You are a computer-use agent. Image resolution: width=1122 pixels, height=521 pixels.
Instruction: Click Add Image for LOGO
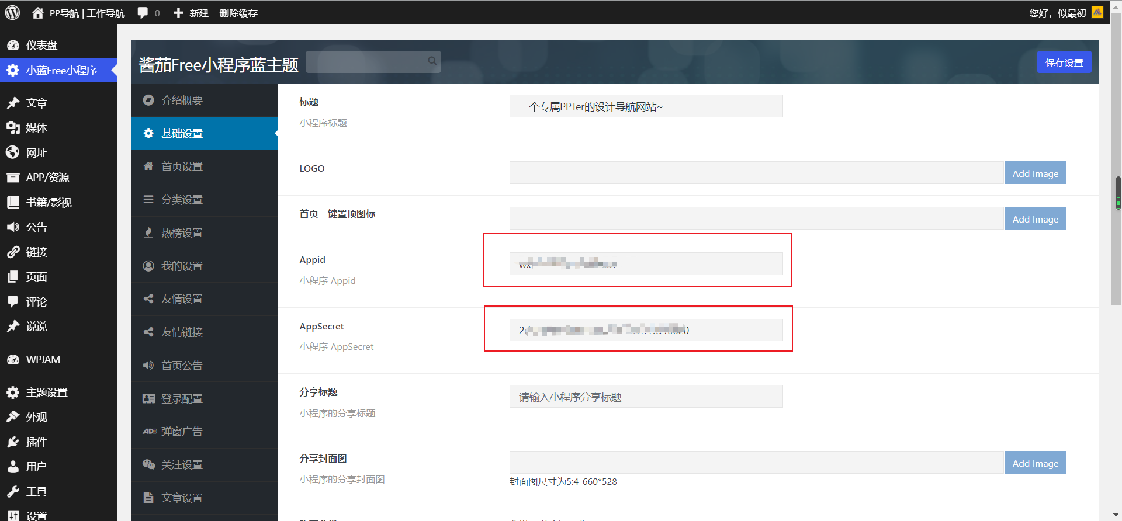coord(1035,173)
